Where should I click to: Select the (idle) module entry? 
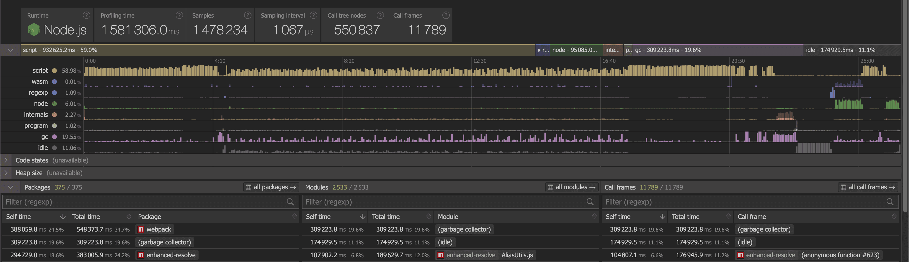445,242
